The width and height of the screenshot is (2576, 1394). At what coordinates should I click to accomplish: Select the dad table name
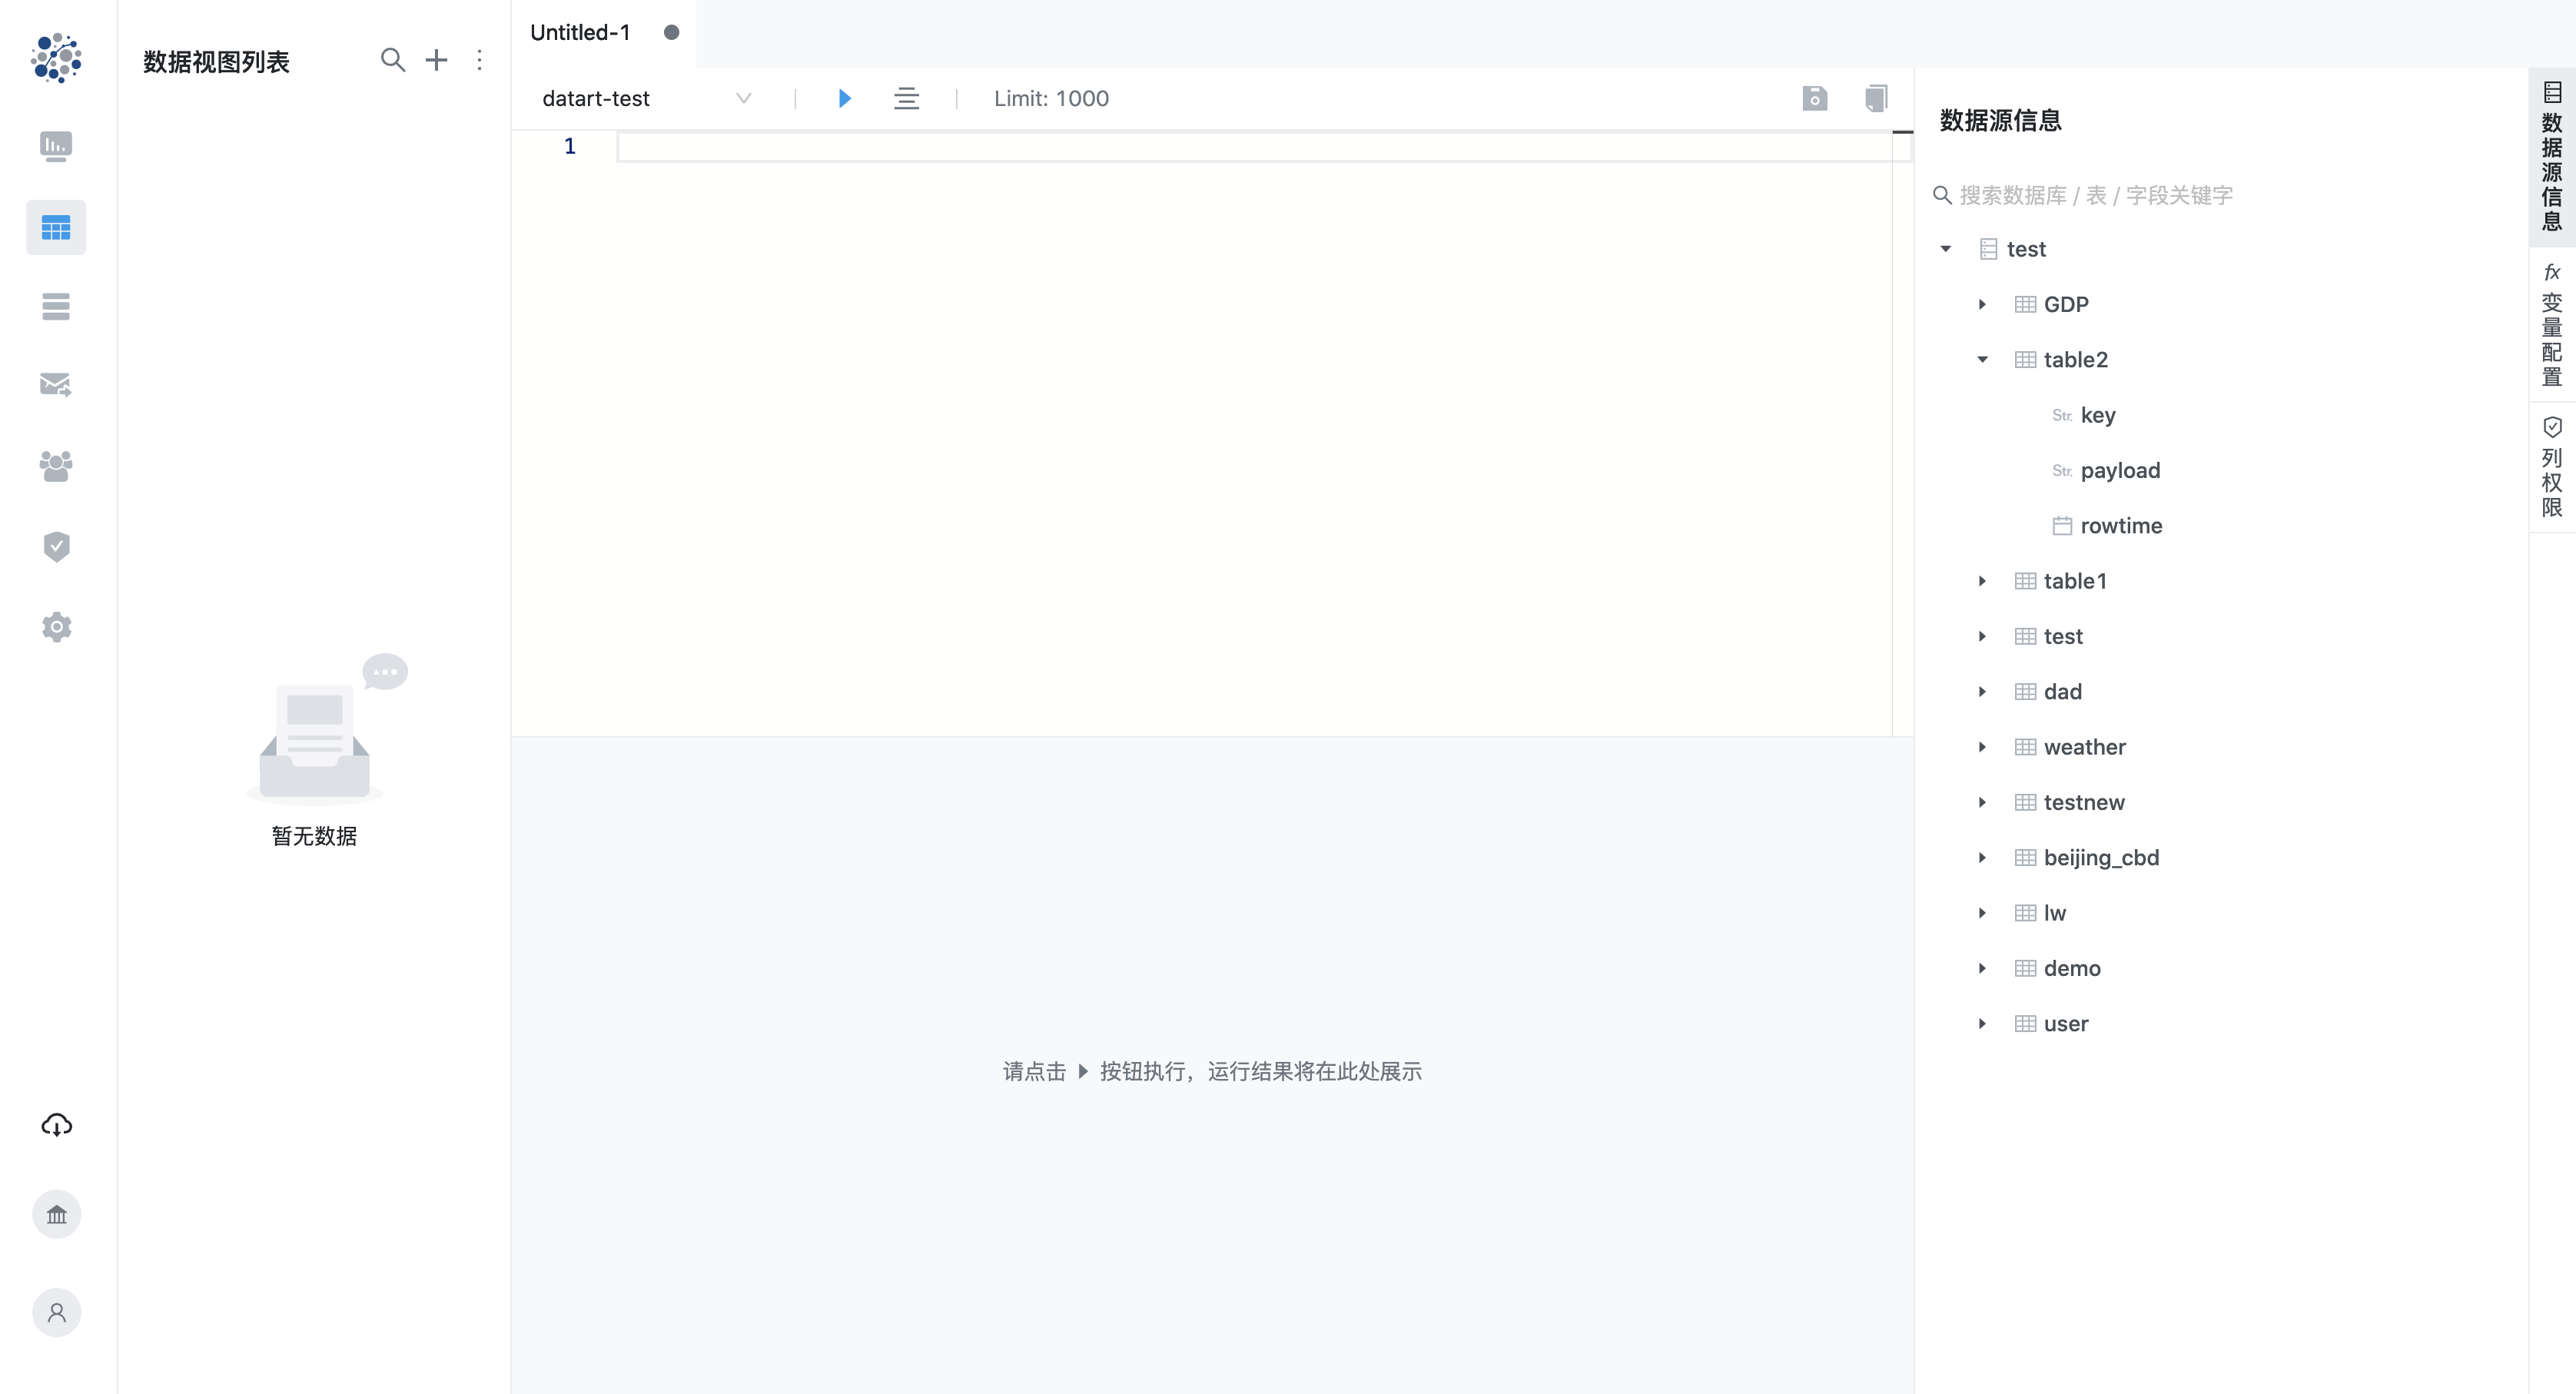pos(2062,692)
